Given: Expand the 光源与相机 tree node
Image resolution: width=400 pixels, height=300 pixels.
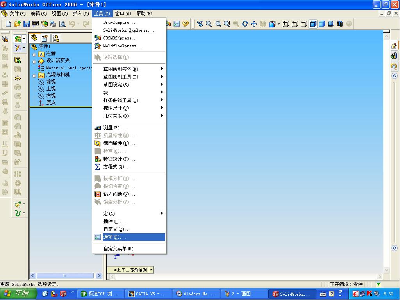Looking at the screenshot, I should point(34,76).
